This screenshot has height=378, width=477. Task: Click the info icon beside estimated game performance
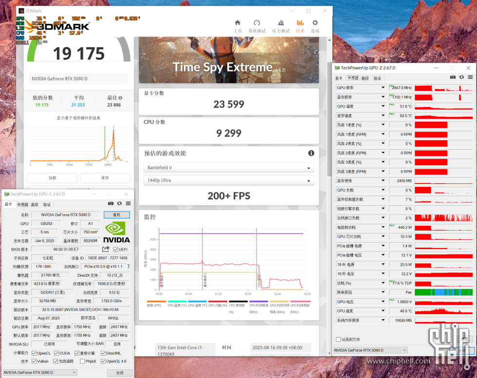pos(311,153)
